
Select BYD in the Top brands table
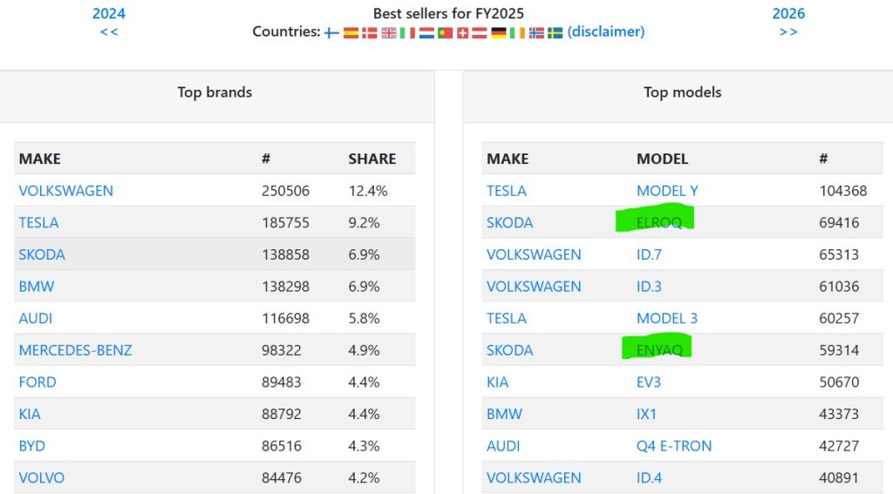(31, 446)
